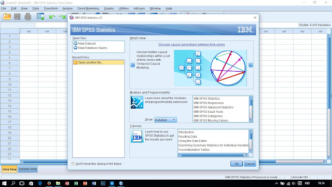
Task: Open the Action Center notification icon
Action: click(x=300, y=183)
